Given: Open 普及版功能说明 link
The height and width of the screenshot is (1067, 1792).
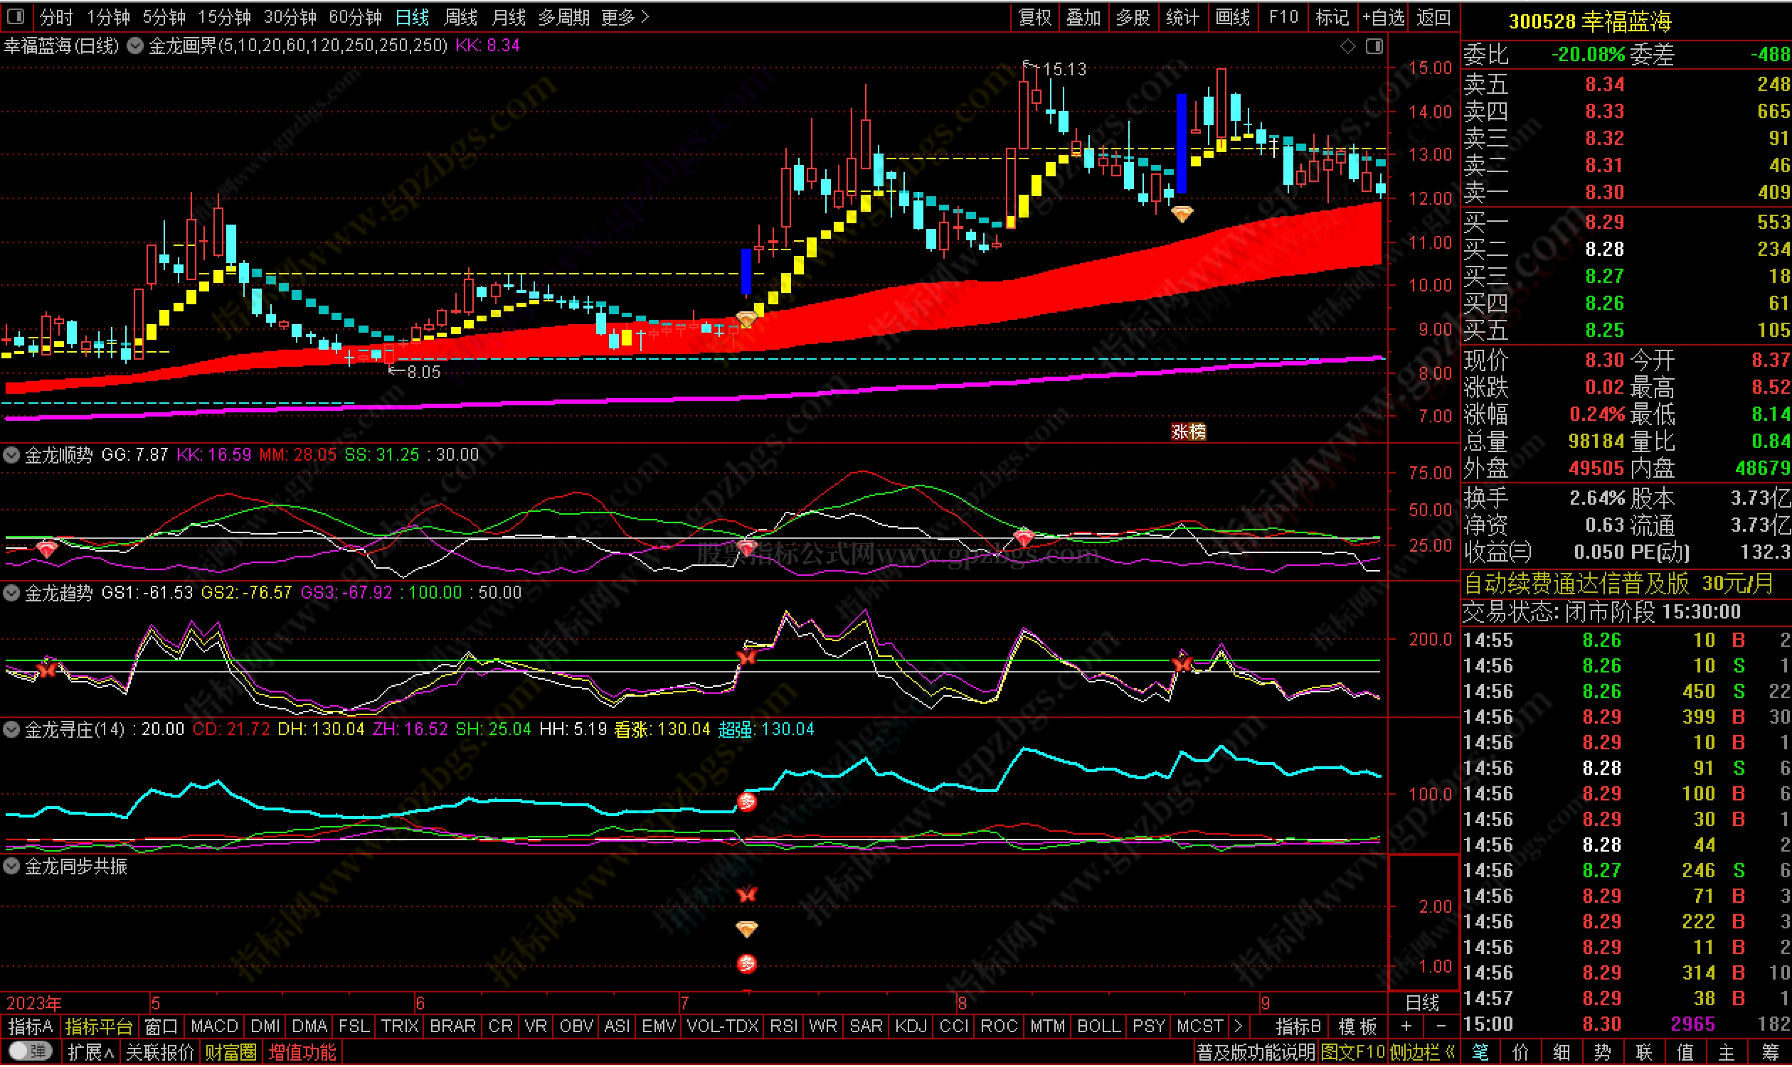Looking at the screenshot, I should (x=1255, y=1053).
